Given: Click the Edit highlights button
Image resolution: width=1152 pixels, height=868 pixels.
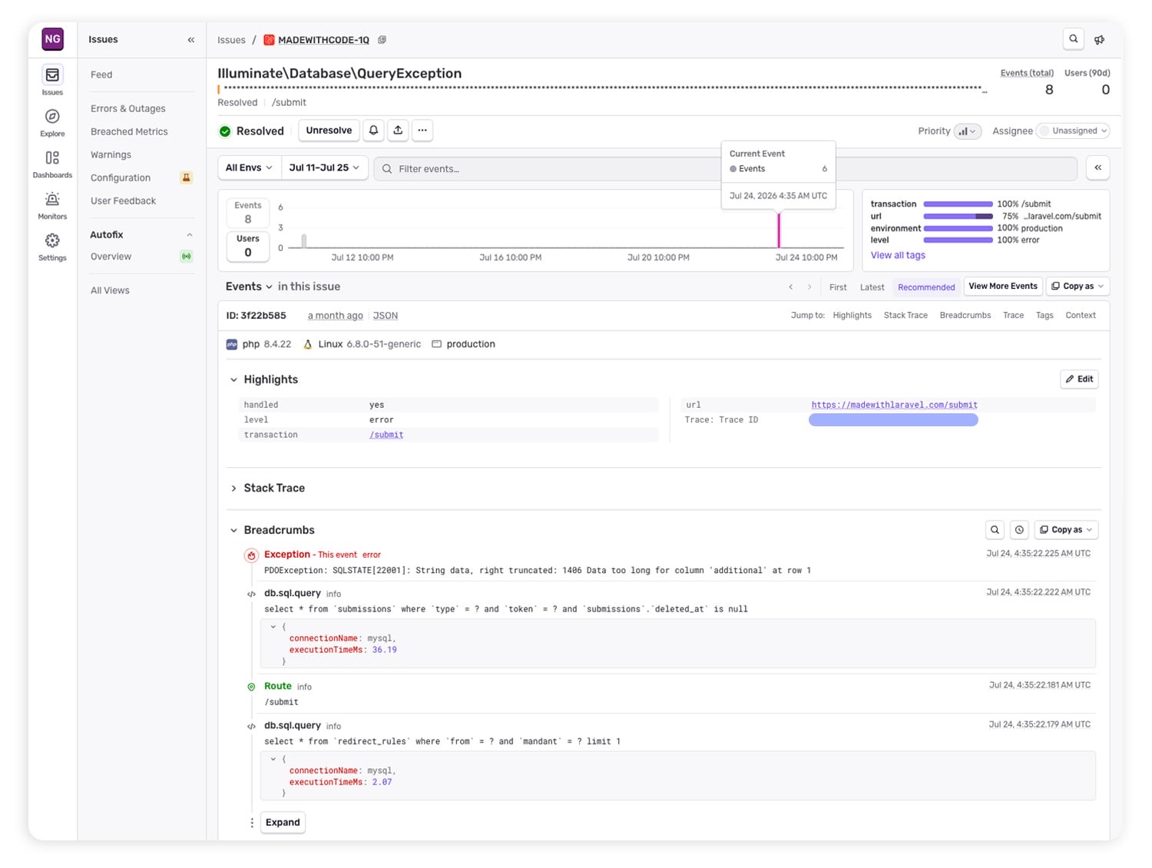Looking at the screenshot, I should point(1079,379).
